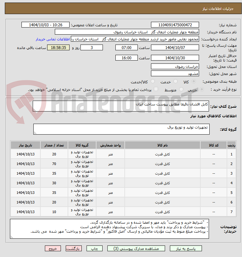Screen dimensions: 242x257
Task: Click date 1404/10/13 in row 5
Action: coord(25,193)
